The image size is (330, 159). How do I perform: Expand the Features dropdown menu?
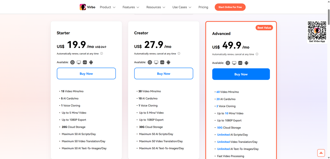tap(131, 7)
